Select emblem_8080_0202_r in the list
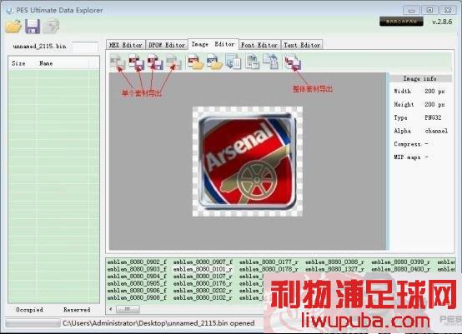This screenshot has width=462, height=334. (x=203, y=291)
